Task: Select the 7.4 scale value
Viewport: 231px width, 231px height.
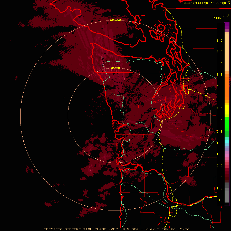Action: (x=219, y=63)
